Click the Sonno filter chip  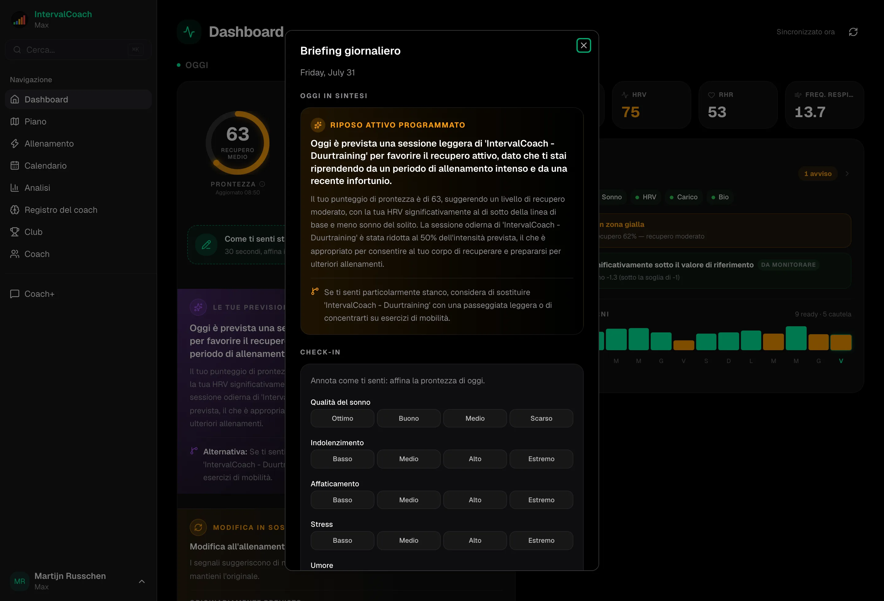[612, 197]
